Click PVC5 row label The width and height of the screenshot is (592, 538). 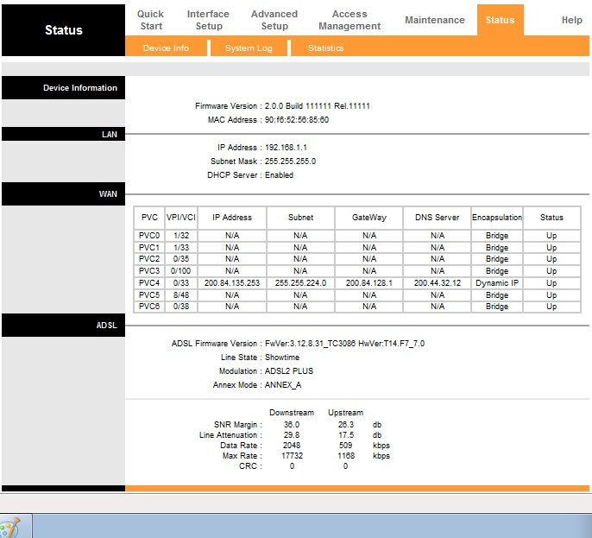pyautogui.click(x=149, y=294)
